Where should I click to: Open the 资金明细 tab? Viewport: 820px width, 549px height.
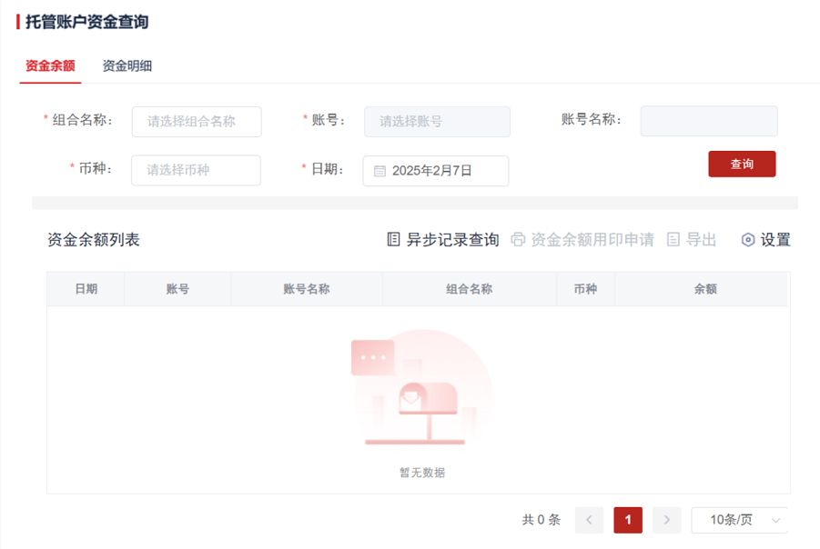(x=127, y=65)
